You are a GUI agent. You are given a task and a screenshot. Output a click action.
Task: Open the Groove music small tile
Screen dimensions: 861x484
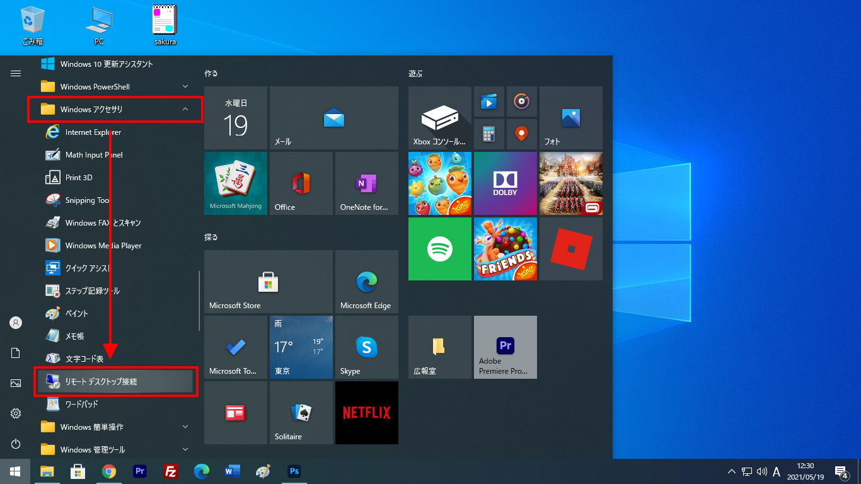click(x=522, y=101)
